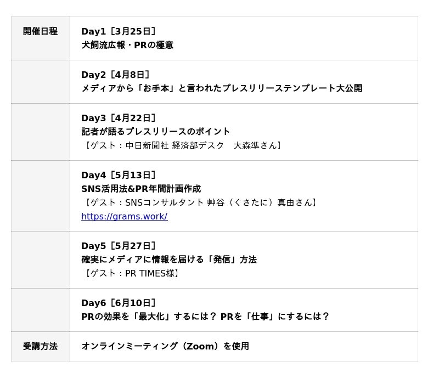439x378 pixels.
Task: Click the SNSコンサルタント 艸谷真由さん guest line
Action: [x=201, y=202]
